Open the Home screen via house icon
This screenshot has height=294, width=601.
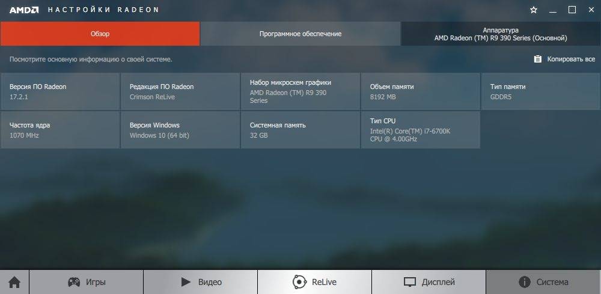click(x=14, y=283)
